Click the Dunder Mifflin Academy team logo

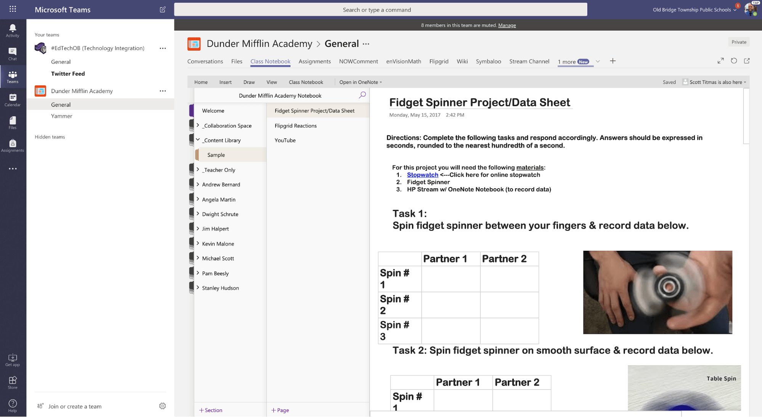[194, 44]
